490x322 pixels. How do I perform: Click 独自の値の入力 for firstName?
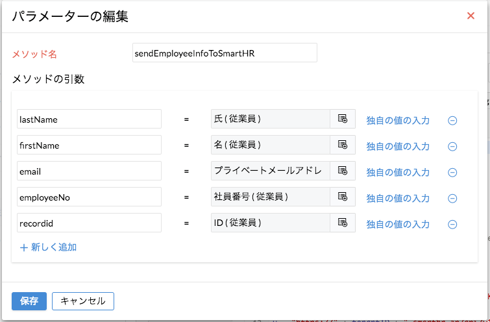click(x=398, y=146)
